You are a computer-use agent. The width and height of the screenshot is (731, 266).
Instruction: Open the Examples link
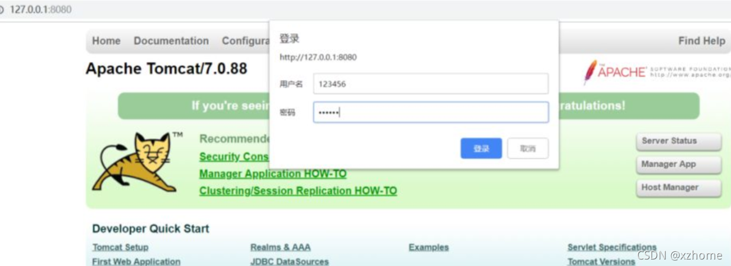click(429, 247)
